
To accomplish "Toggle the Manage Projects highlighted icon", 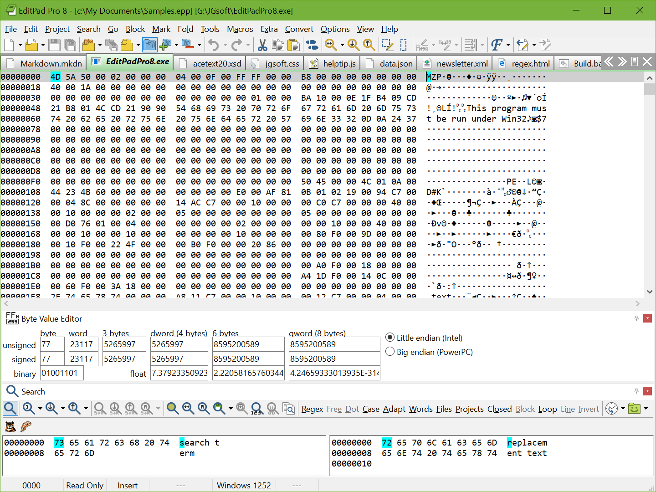I will click(x=149, y=45).
